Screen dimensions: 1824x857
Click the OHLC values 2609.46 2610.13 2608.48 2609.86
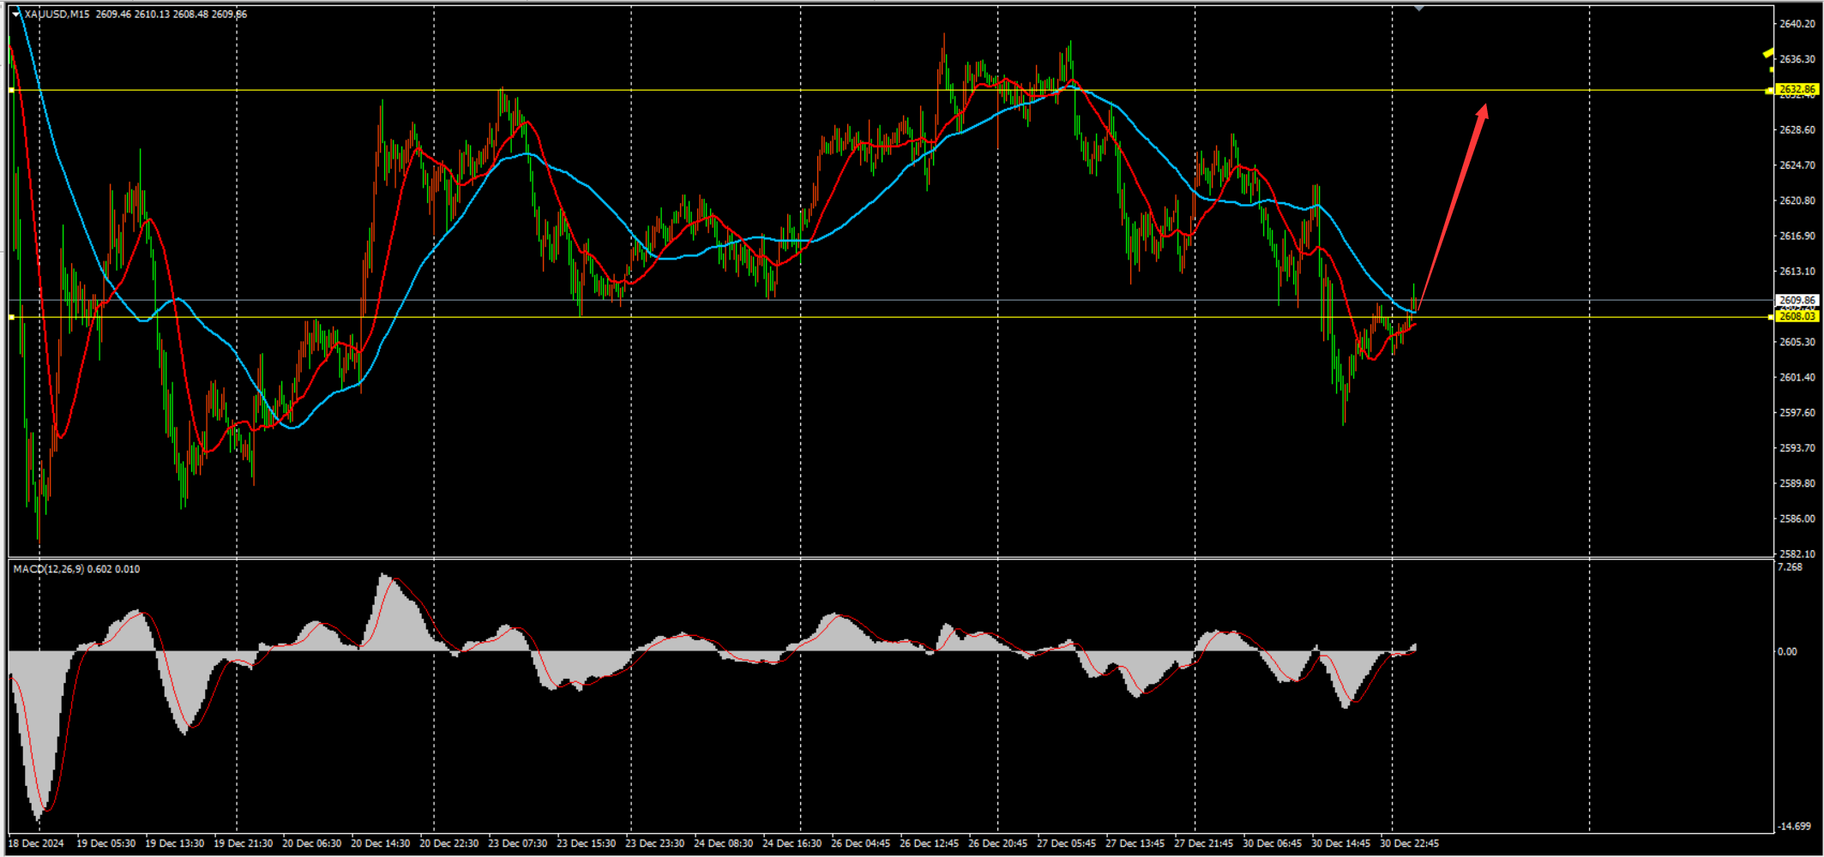coord(172,14)
